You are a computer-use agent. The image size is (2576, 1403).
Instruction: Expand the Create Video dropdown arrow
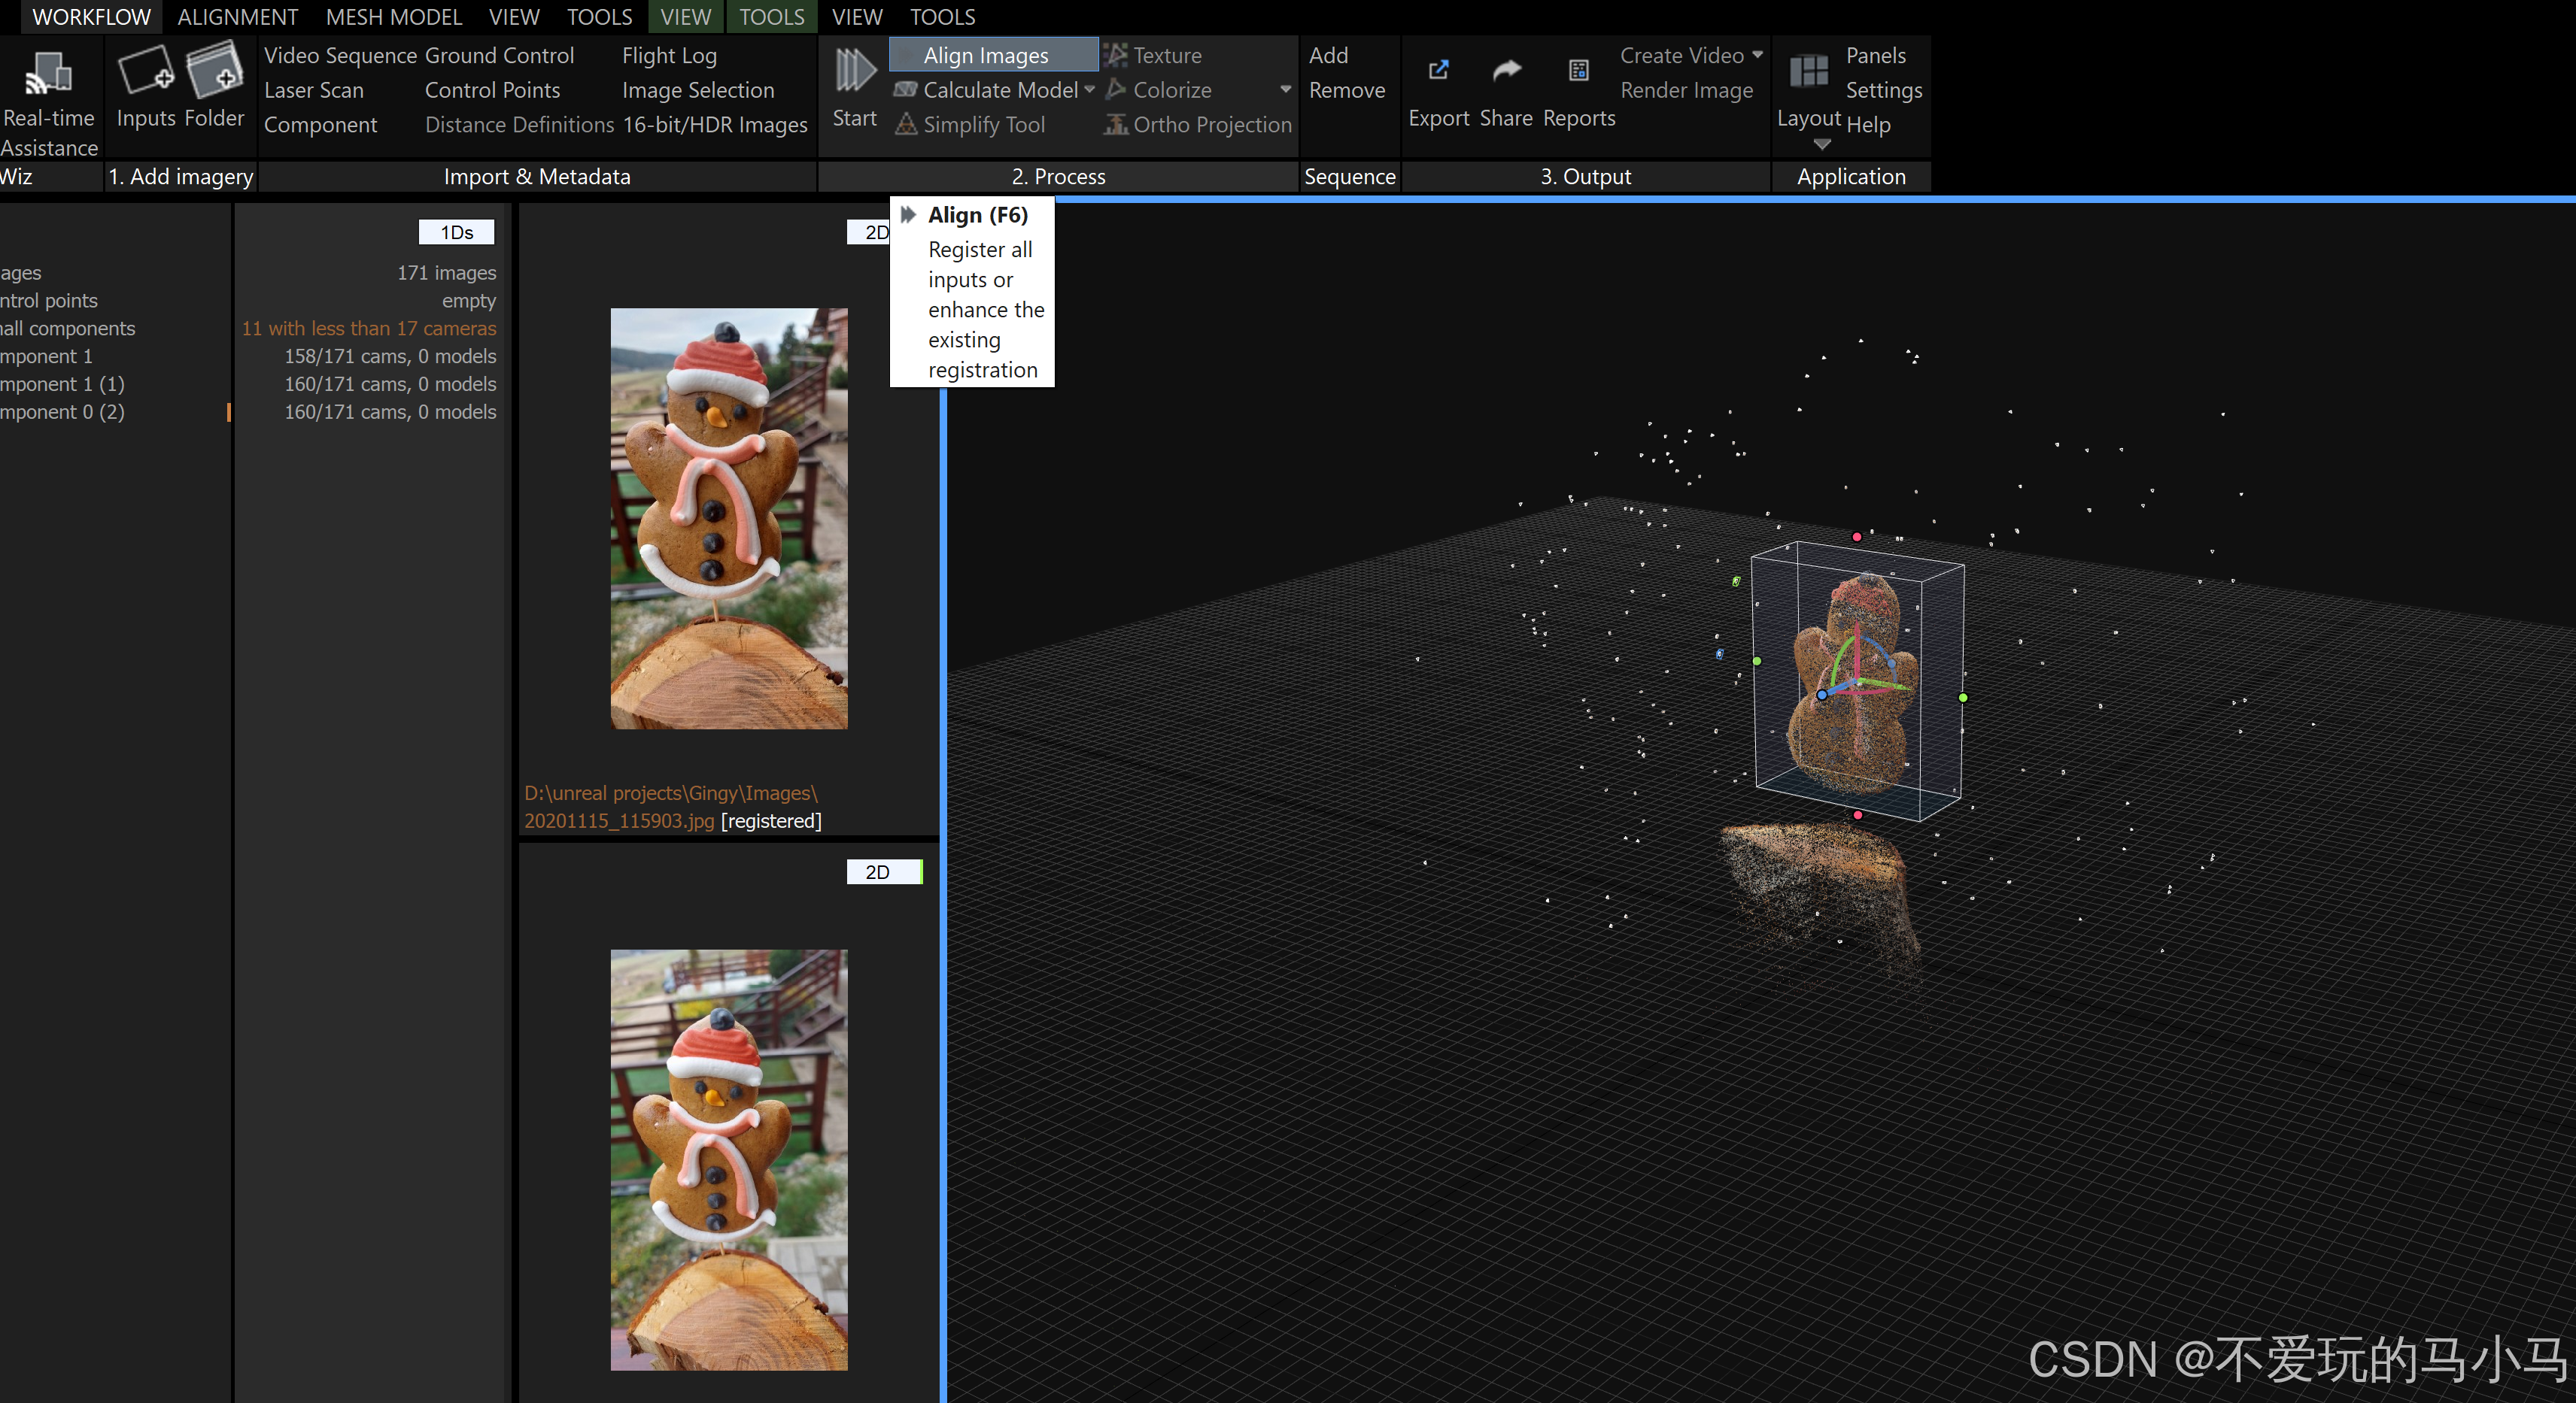pos(1757,55)
